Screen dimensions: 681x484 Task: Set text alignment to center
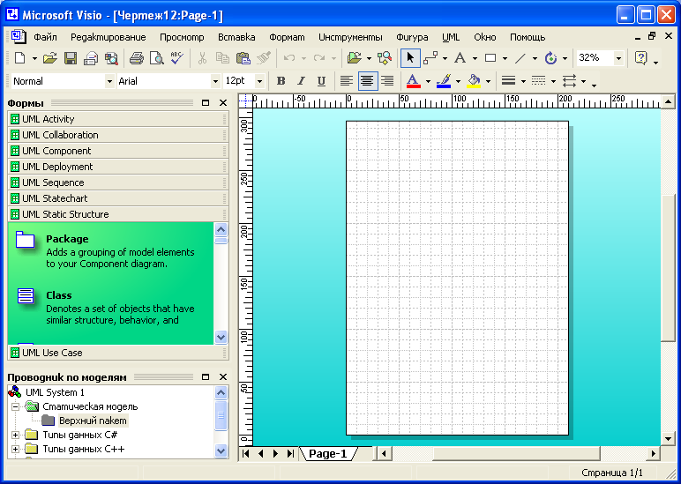368,81
